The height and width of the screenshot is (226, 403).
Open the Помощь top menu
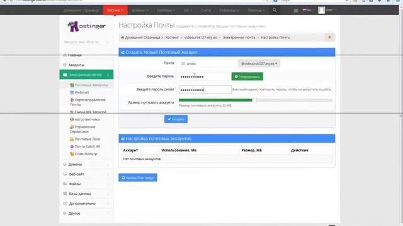point(256,10)
